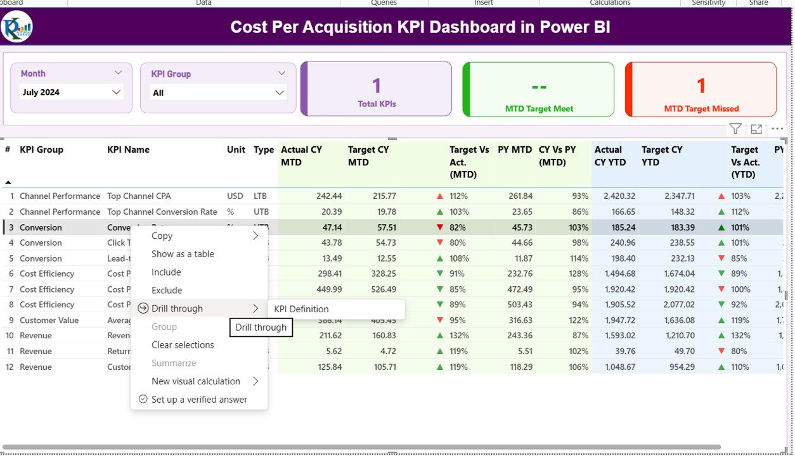Click the MTD Target Missed card

click(x=701, y=89)
